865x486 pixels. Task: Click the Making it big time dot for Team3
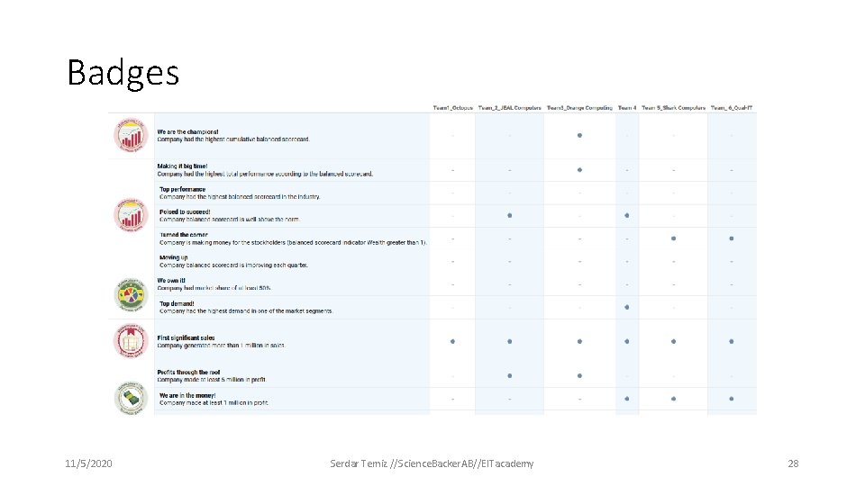579,170
